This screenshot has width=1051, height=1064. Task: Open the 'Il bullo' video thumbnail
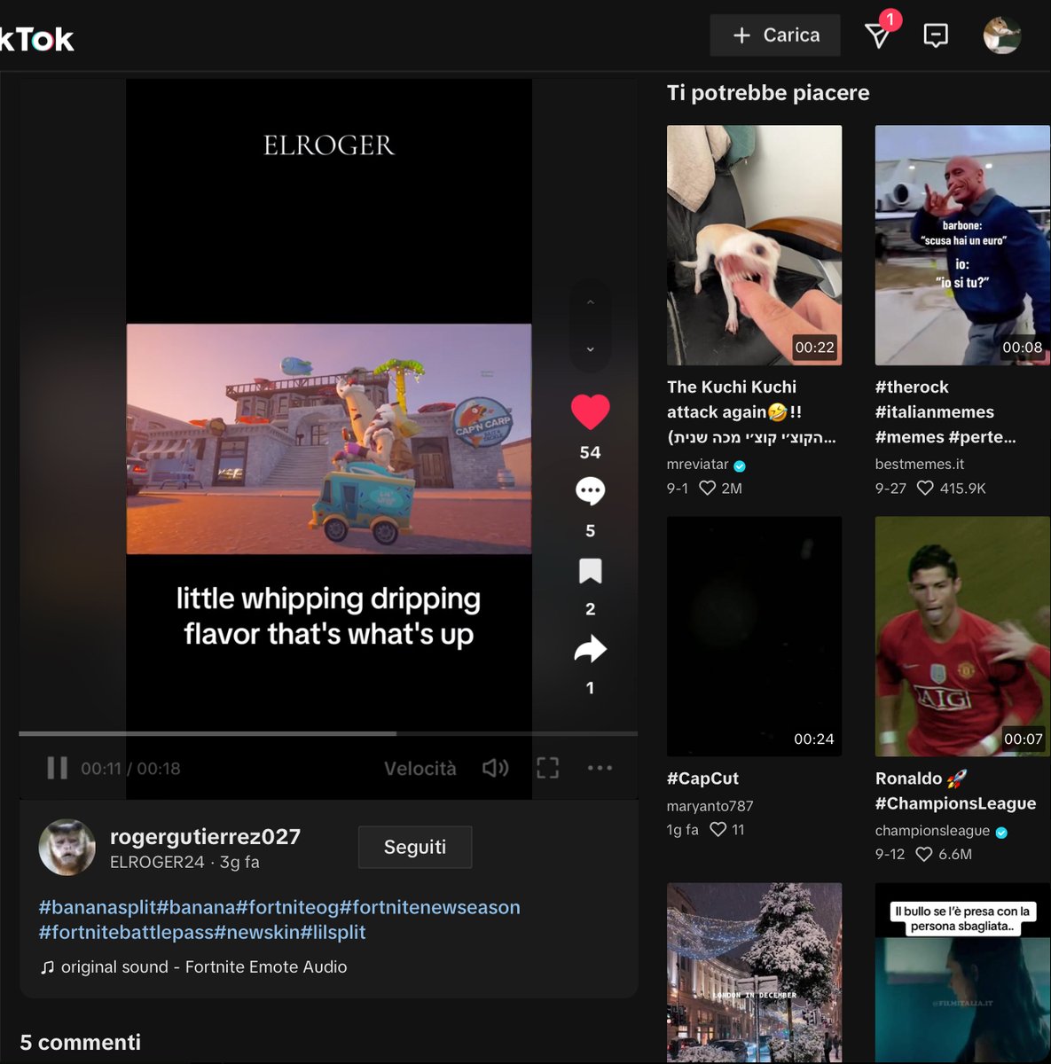pos(962,973)
